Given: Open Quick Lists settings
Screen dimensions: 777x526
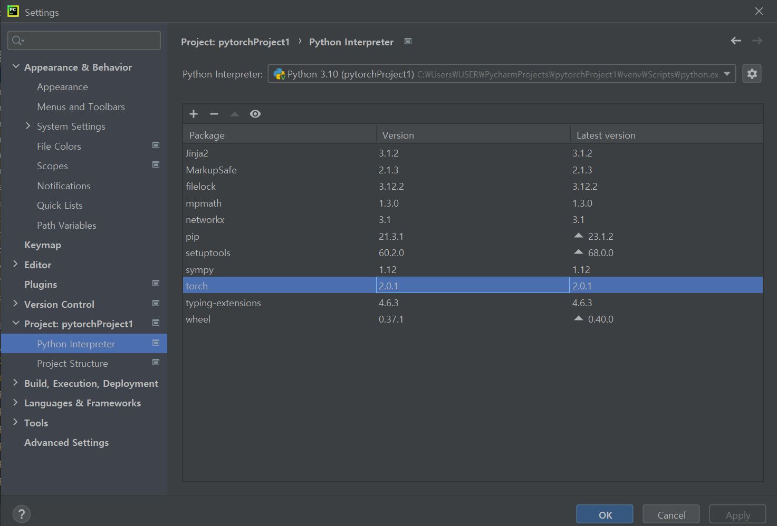Looking at the screenshot, I should coord(60,206).
